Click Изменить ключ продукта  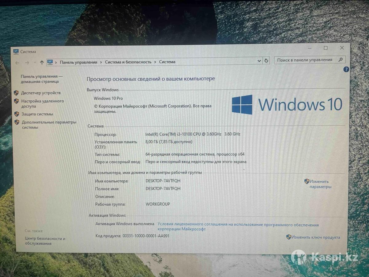(x=315, y=237)
